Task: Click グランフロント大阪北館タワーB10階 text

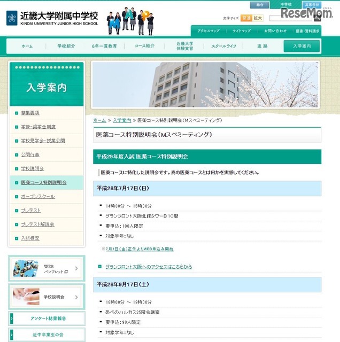Action: click(142, 216)
